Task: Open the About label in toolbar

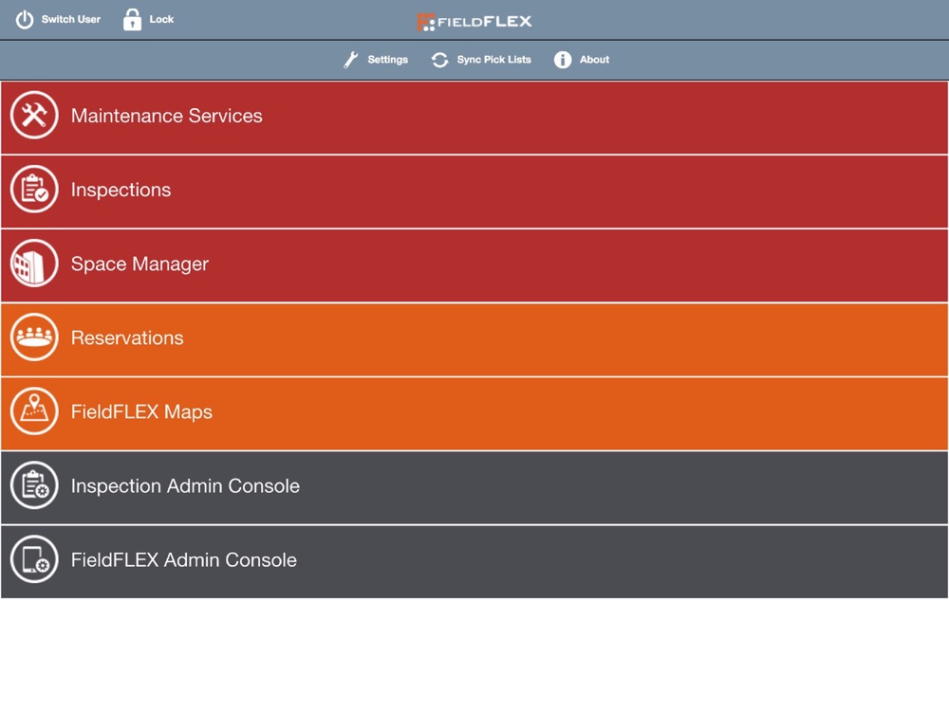Action: coord(594,60)
